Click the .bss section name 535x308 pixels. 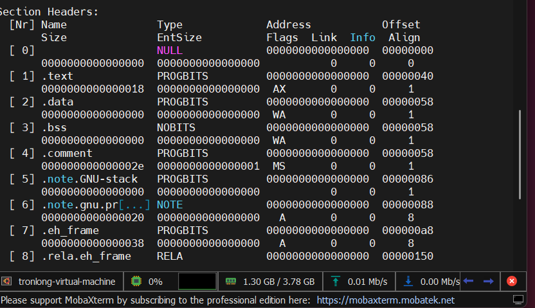pyautogui.click(x=54, y=127)
